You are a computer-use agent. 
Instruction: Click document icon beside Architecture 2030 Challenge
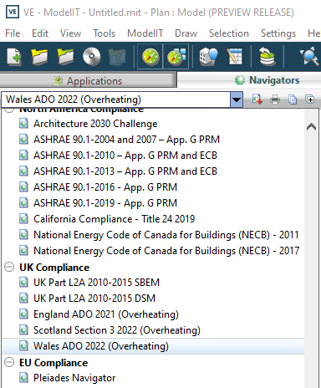click(x=23, y=123)
